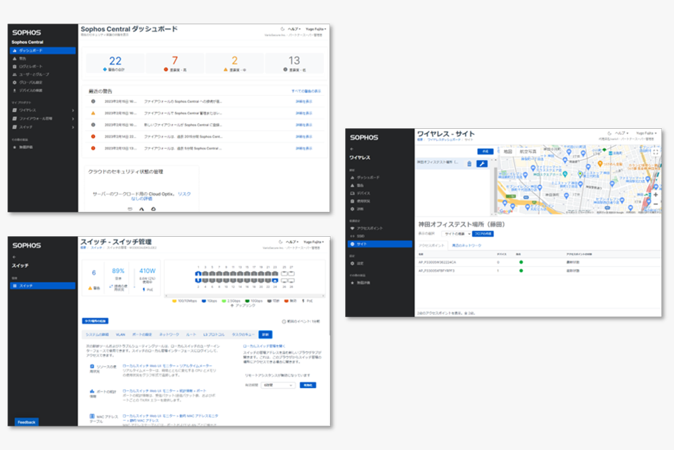Viewport: 674px width, 450px height.
Task: Select the 7 high-severity alerts tile
Action: (175, 63)
